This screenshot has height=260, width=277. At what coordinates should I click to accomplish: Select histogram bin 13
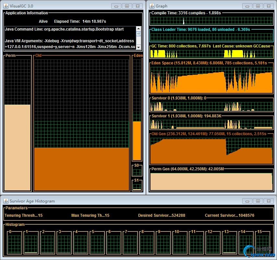[229, 243]
